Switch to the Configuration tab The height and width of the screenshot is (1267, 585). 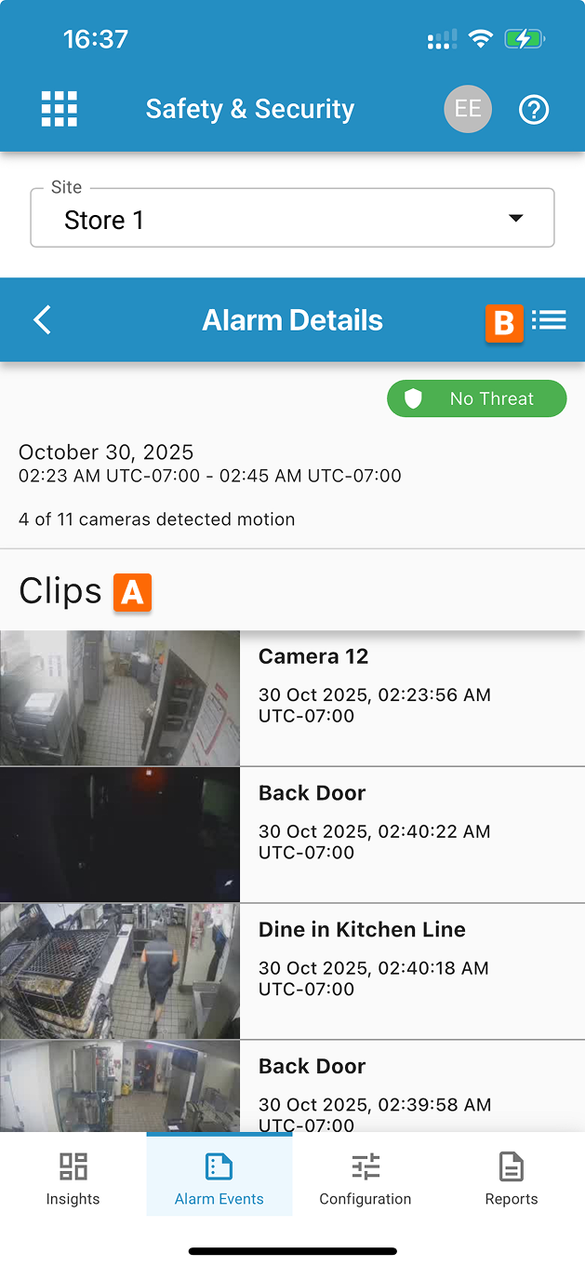[366, 1176]
